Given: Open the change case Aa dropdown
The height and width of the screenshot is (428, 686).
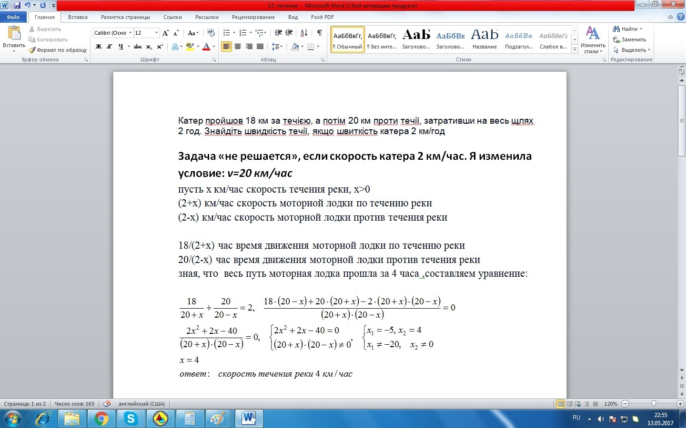Looking at the screenshot, I should [x=193, y=33].
